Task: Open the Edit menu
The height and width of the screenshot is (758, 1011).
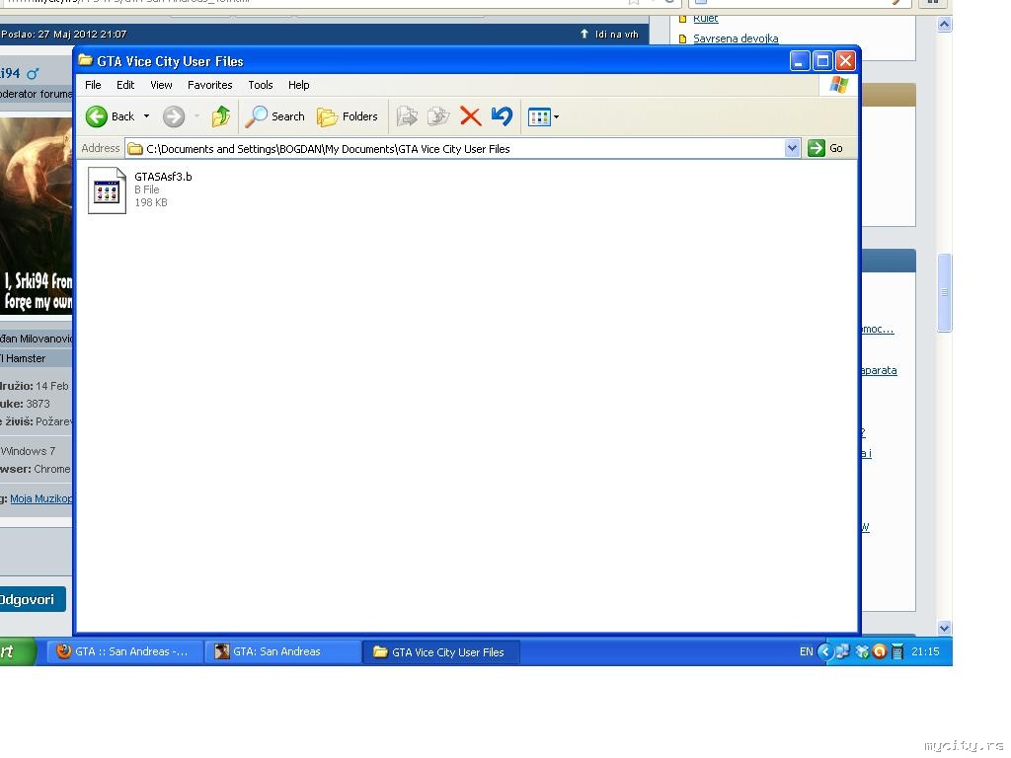Action: pyautogui.click(x=125, y=85)
